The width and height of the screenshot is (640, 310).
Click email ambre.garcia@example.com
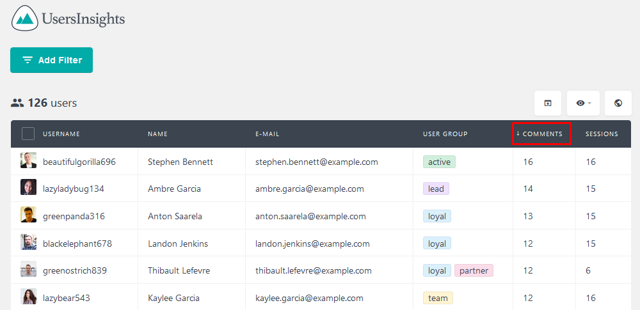click(x=310, y=189)
